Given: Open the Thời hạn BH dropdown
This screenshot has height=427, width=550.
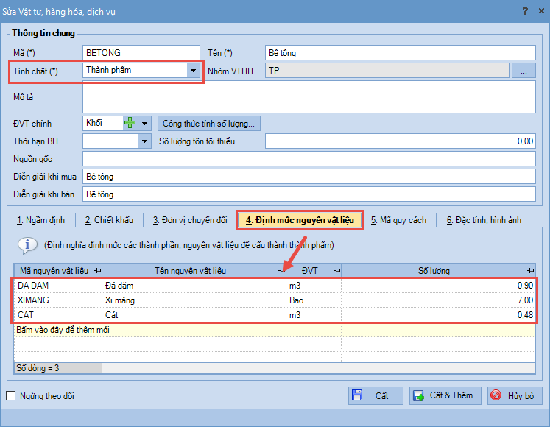Looking at the screenshot, I should tap(144, 141).
